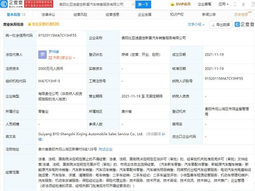Click the 登记机关 registration authority value

tap(227, 111)
